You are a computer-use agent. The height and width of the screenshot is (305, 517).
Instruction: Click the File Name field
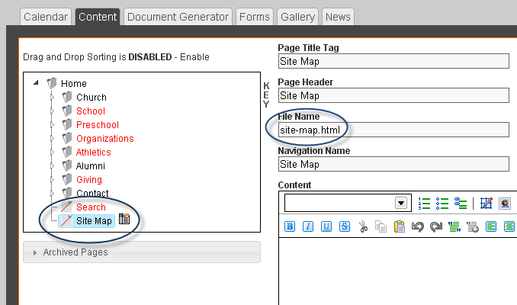(393, 130)
